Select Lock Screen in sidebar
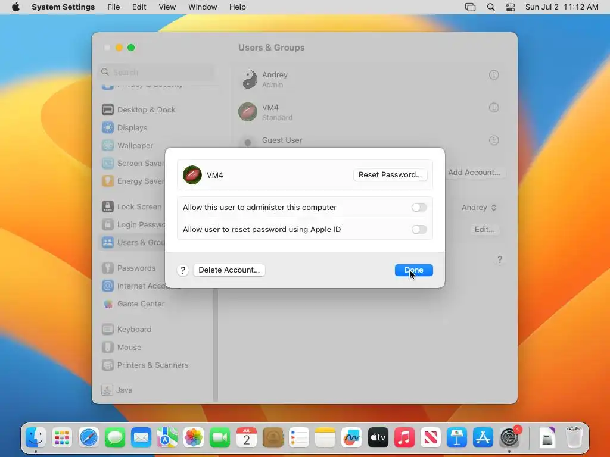 click(x=132, y=207)
